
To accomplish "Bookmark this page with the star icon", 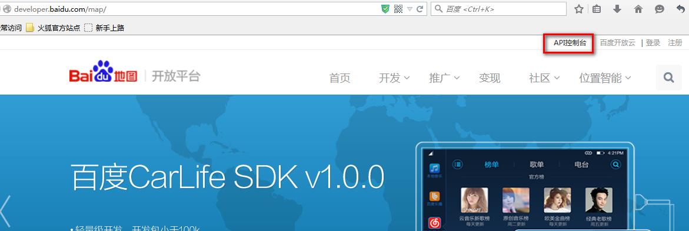I will pyautogui.click(x=579, y=9).
